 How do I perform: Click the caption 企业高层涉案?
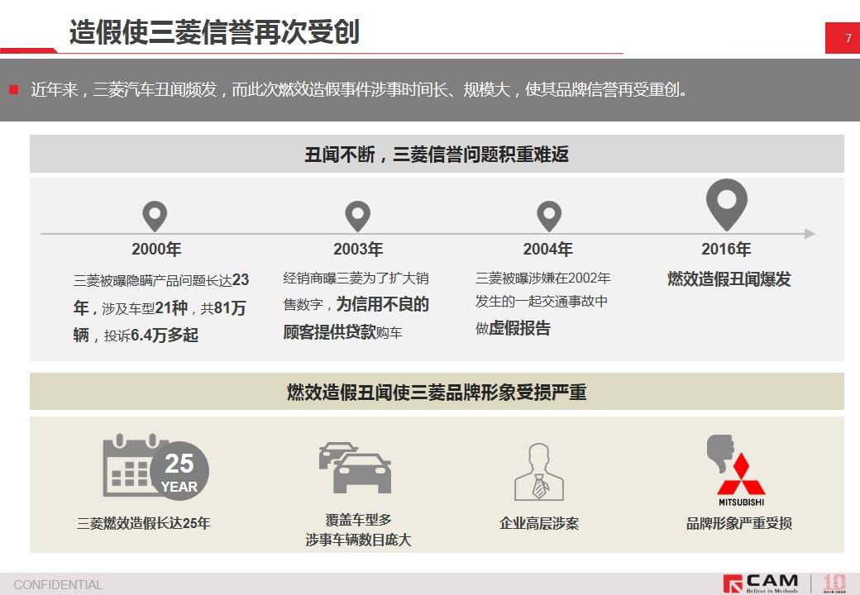(x=539, y=523)
